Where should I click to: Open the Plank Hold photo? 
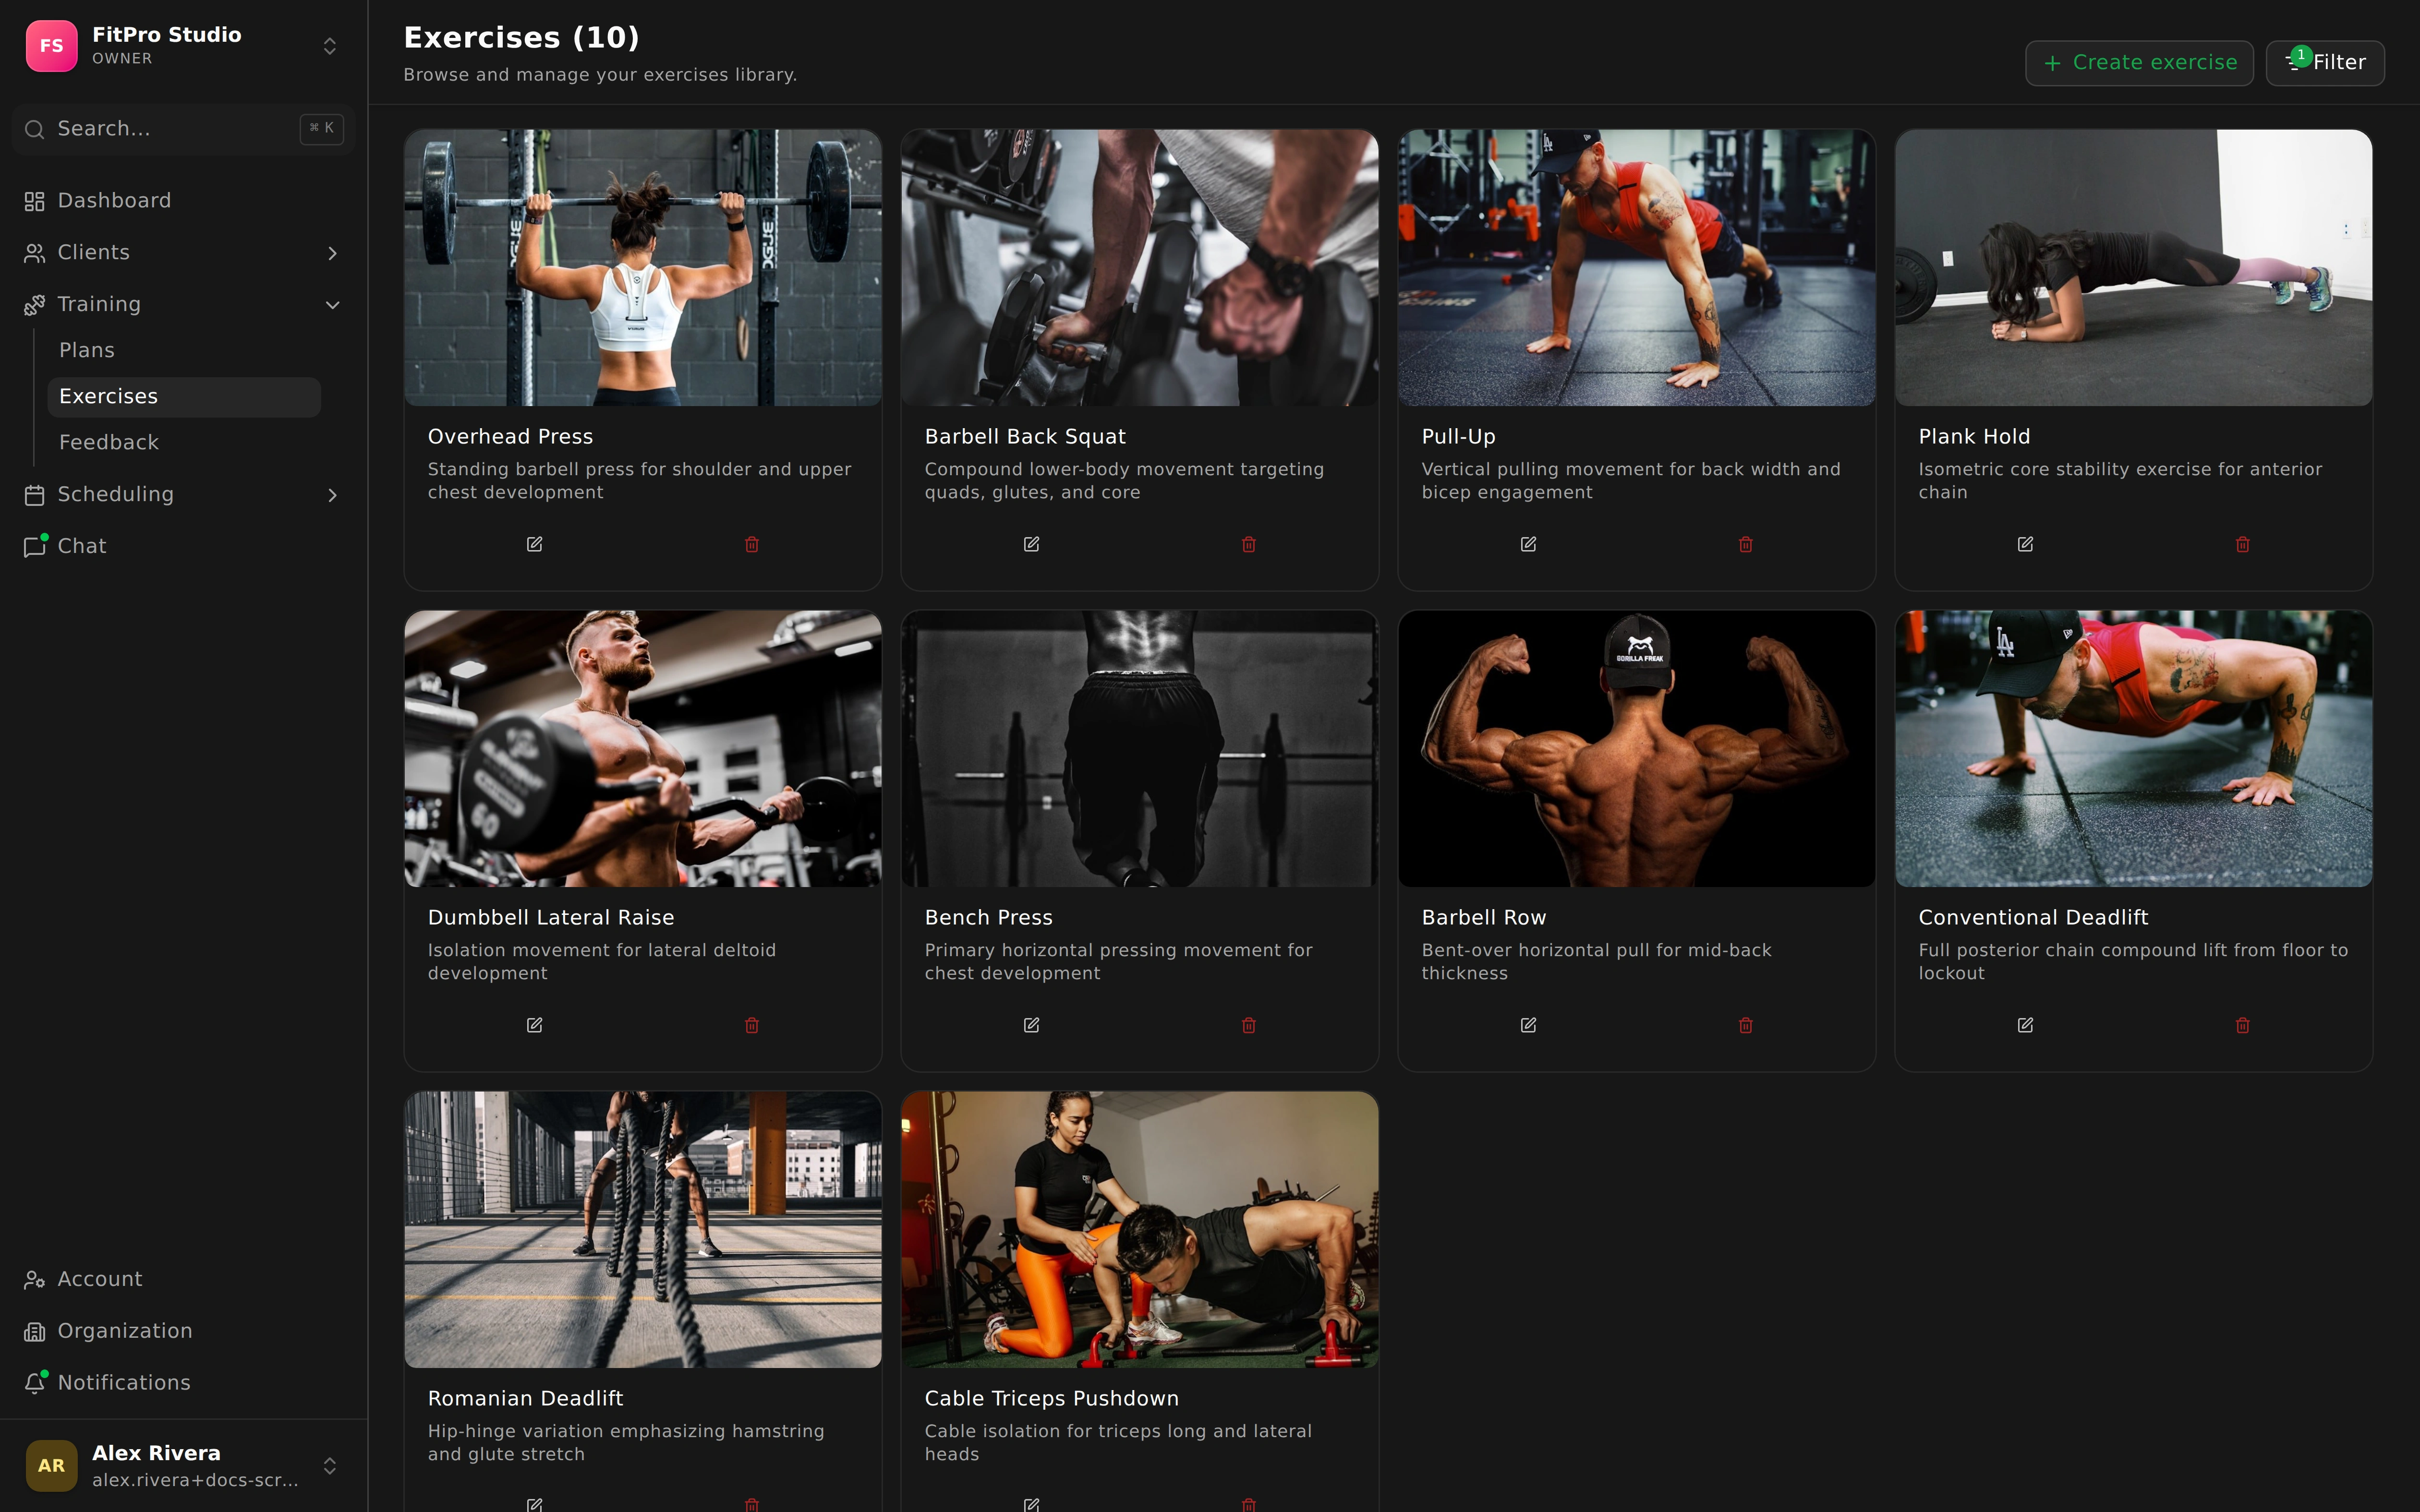tap(2134, 268)
